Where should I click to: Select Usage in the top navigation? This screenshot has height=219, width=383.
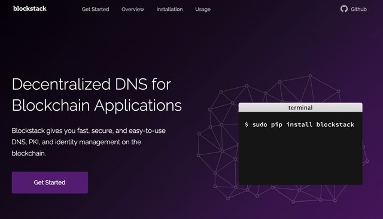203,10
